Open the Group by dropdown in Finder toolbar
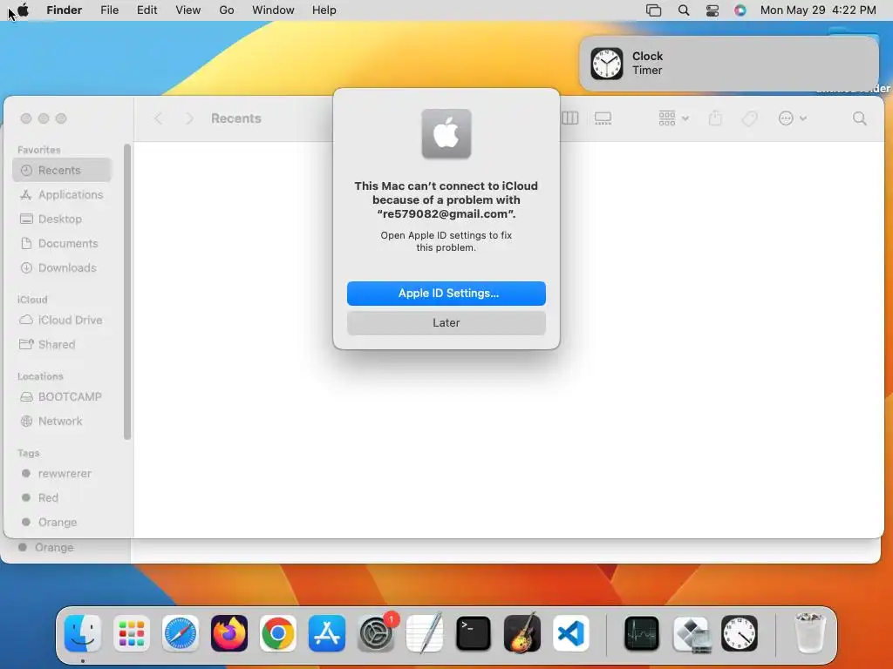The image size is (893, 669). (674, 118)
